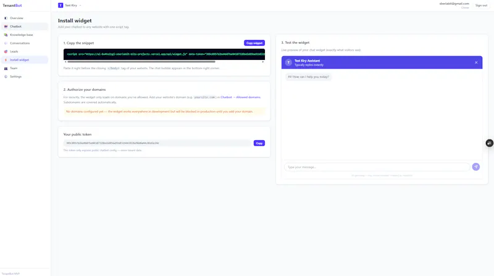
Task: Click the Test Kiry Assistant title
Action: pos(307,61)
